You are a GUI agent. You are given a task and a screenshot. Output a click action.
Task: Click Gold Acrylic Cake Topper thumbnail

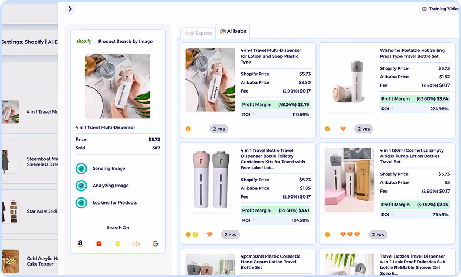click(x=10, y=261)
